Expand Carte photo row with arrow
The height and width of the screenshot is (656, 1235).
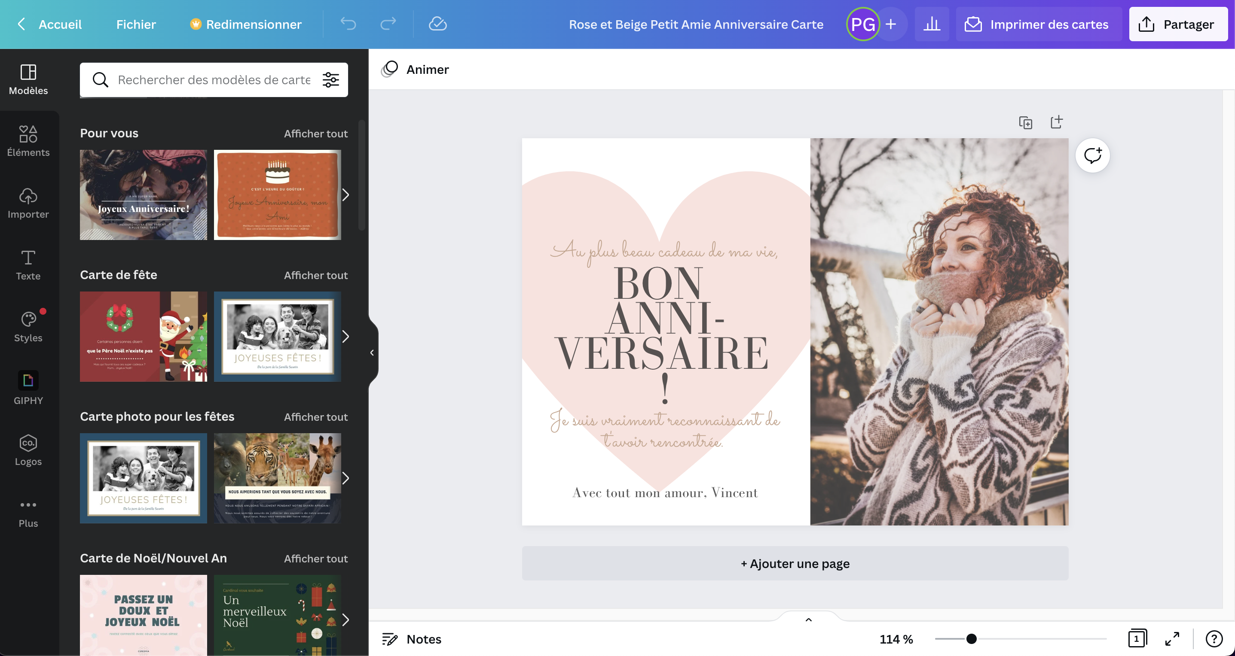(345, 478)
